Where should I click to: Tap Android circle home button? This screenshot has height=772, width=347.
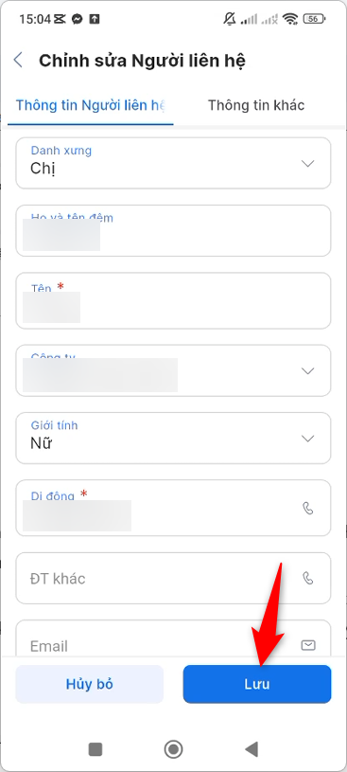tap(173, 749)
